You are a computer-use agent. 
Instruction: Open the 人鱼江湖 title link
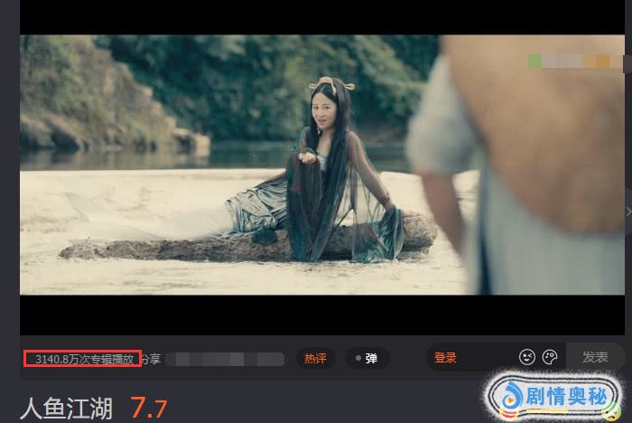click(67, 408)
